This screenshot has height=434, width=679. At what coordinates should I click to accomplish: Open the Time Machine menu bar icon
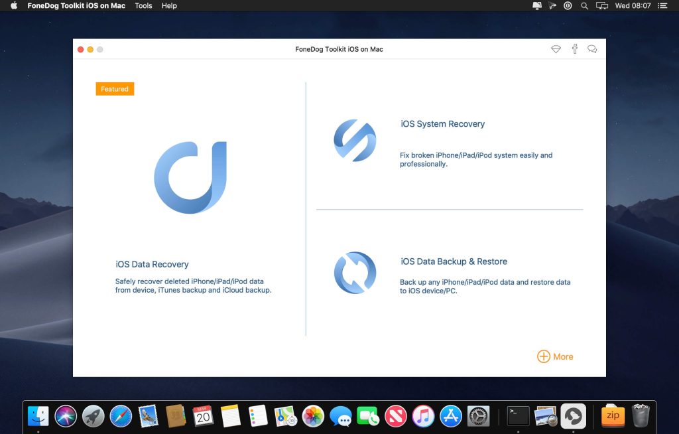(x=568, y=5)
